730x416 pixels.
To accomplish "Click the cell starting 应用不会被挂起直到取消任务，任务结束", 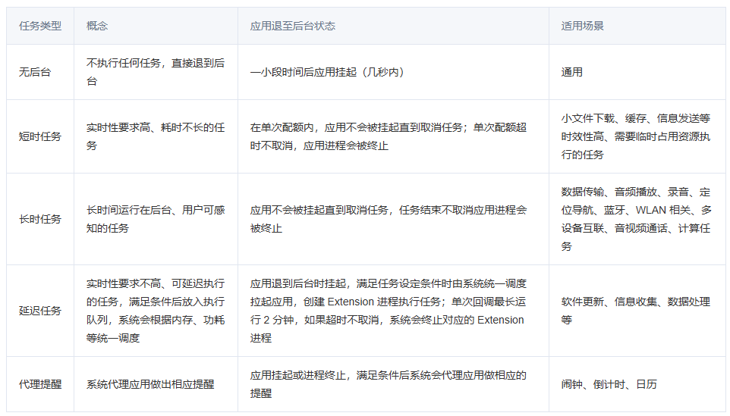I will (393, 219).
